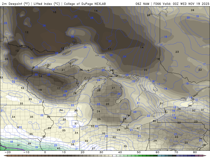Click the -20 label on the color scale

8,152
